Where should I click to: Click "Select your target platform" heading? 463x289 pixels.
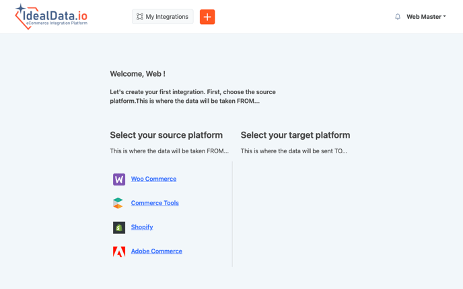tap(295, 135)
